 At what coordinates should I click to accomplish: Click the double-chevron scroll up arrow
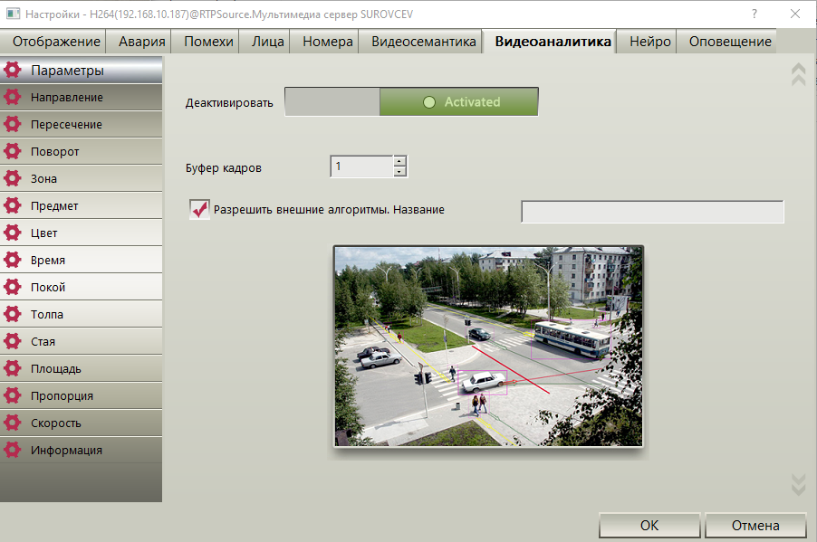coord(798,74)
